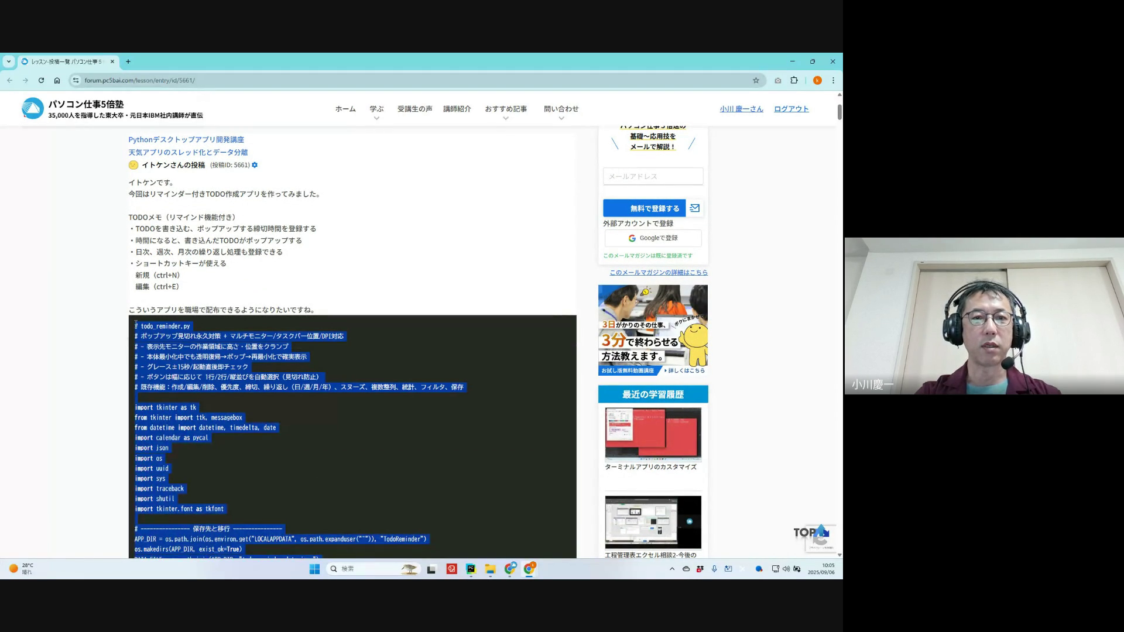
Task: Click the browser home icon
Action: [x=57, y=80]
